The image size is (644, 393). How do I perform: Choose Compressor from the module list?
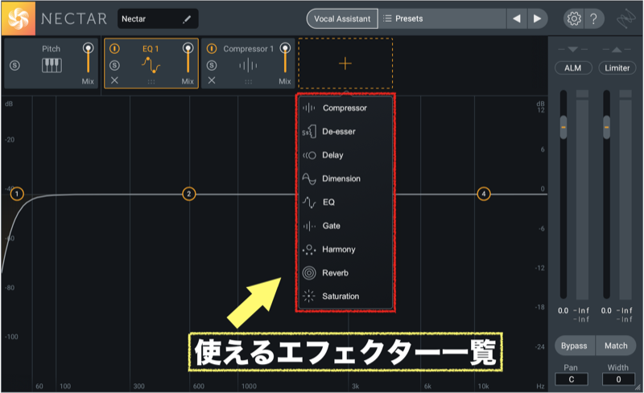pyautogui.click(x=345, y=108)
